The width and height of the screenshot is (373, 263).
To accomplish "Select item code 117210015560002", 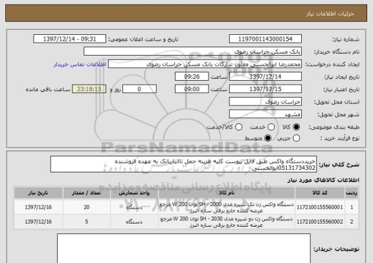I will pos(320,222).
